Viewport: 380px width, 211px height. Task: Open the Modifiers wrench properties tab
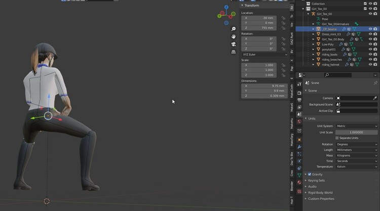pyautogui.click(x=299, y=147)
